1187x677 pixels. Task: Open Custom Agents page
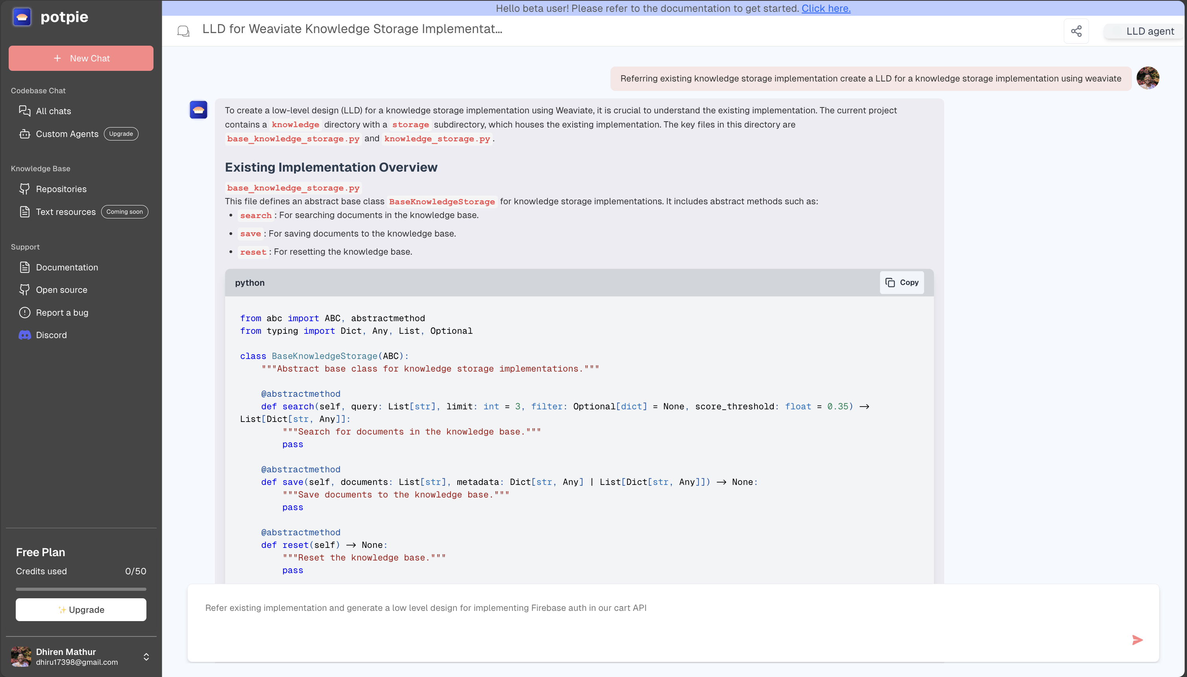67,134
